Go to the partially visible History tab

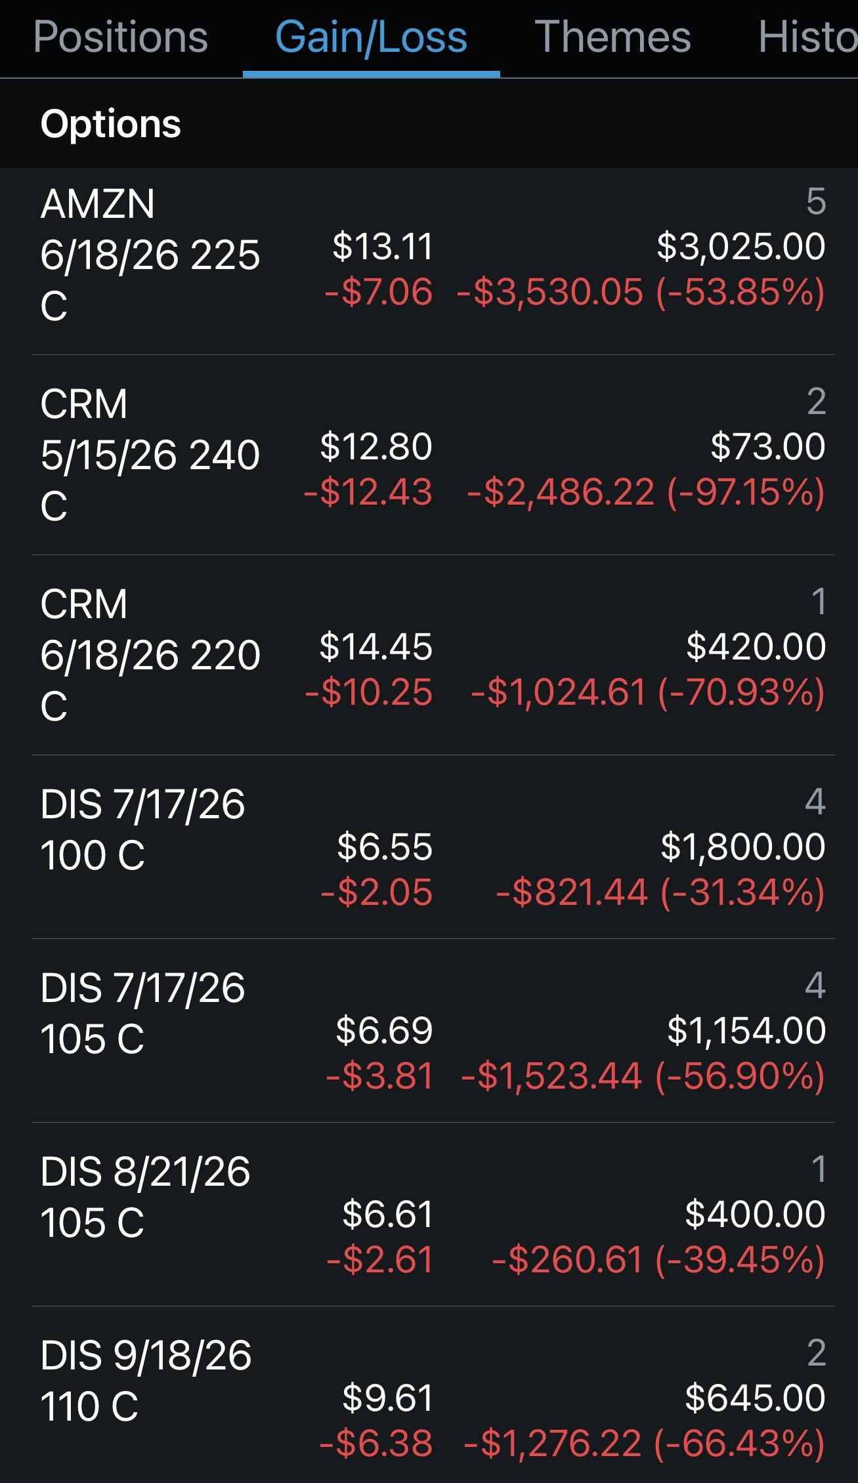pos(807,37)
